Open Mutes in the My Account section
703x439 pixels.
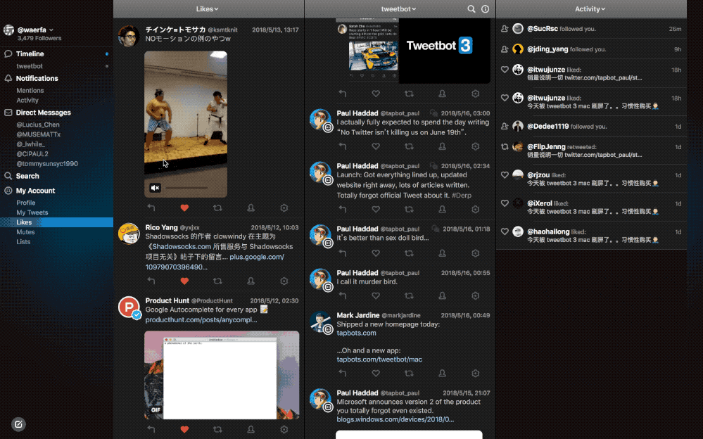click(x=25, y=232)
